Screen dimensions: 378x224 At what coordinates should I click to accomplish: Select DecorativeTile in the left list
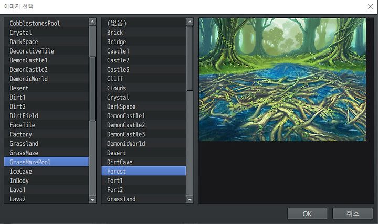[46, 51]
